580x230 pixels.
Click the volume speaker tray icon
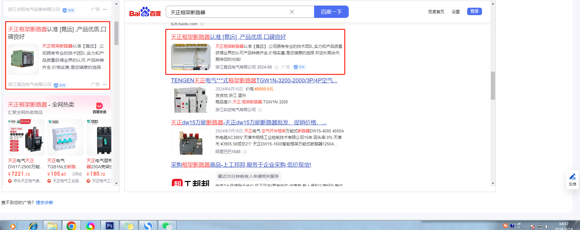(547, 227)
